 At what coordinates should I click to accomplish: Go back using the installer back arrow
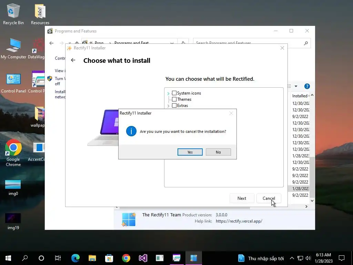point(73,60)
